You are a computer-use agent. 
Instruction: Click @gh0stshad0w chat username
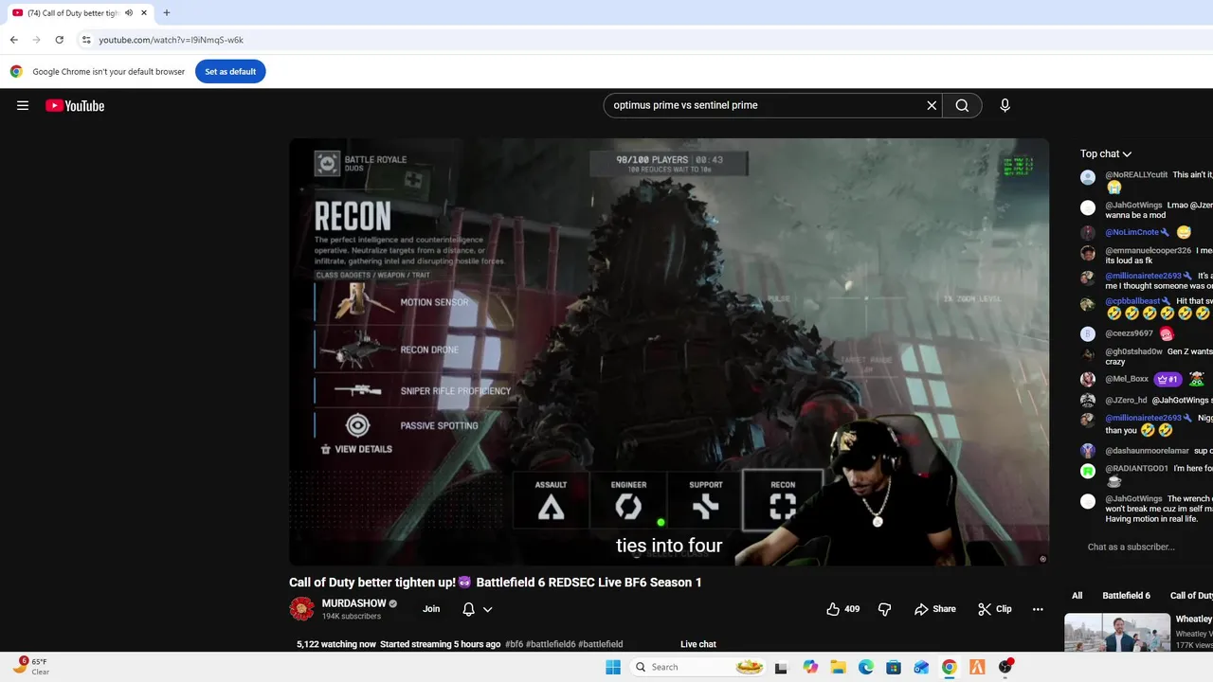pos(1133,351)
